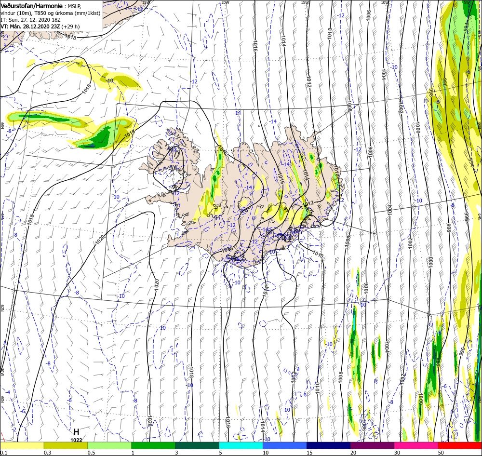Pick the dark green 3–5 mm legend swatch
This screenshot has width=482, height=456.
tap(197, 446)
